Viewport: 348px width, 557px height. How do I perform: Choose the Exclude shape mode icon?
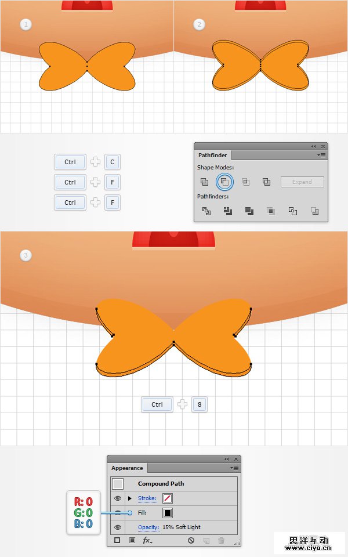pos(266,182)
